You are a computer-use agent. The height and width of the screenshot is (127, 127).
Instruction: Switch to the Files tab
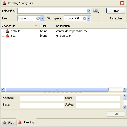9,122
